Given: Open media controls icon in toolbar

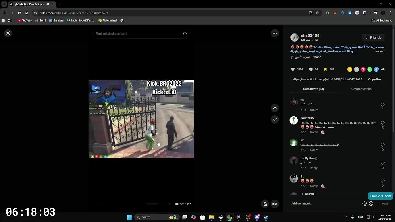Looking at the screenshot, I should point(376,13).
